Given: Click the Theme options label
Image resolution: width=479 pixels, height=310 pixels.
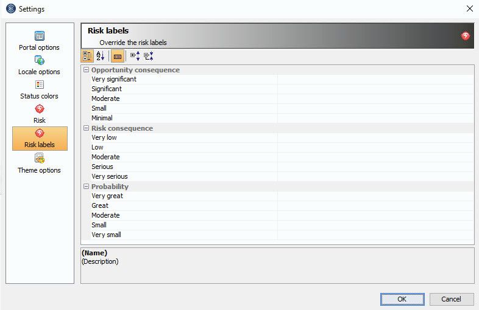Looking at the screenshot, I should [39, 170].
